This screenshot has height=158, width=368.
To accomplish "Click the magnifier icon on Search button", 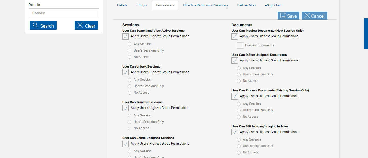I will [35, 25].
